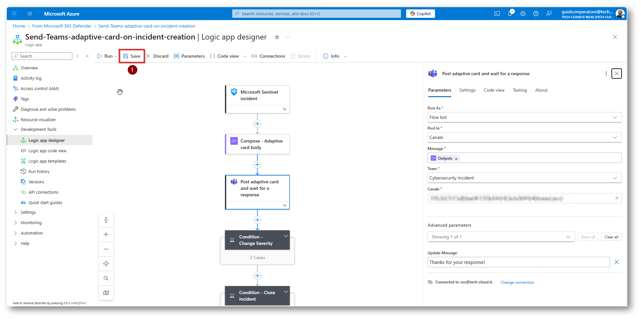Open the Cloud Shell terminal icon
This screenshot has width=641, height=320.
497,14
